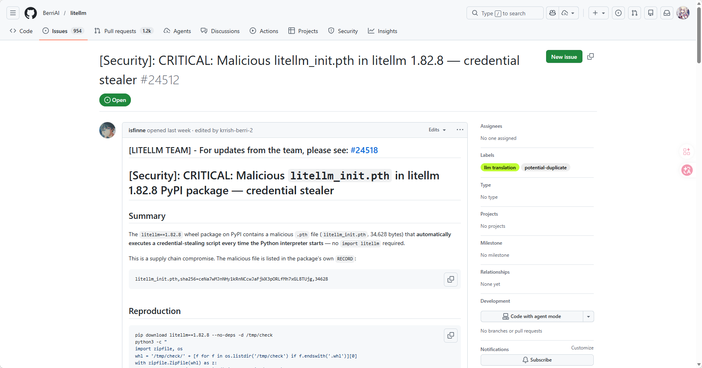Follow the #24518 issue link
702x368 pixels.
click(x=364, y=150)
